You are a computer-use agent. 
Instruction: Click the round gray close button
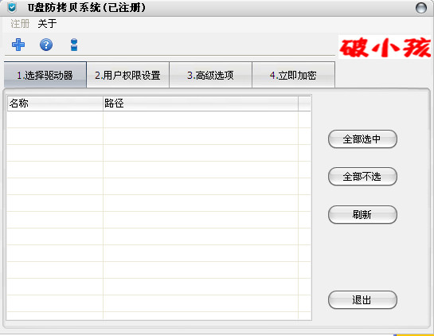coord(421,8)
